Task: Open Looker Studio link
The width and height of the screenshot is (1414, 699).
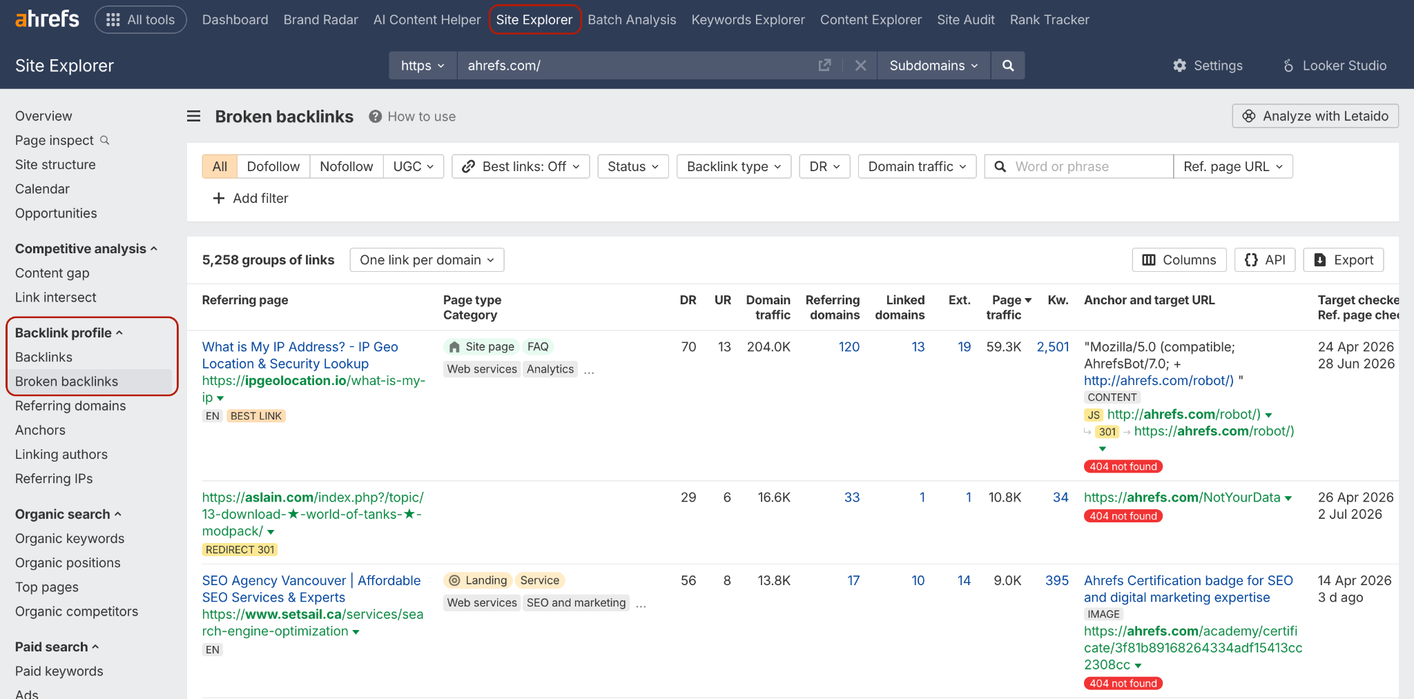Action: pyautogui.click(x=1335, y=66)
